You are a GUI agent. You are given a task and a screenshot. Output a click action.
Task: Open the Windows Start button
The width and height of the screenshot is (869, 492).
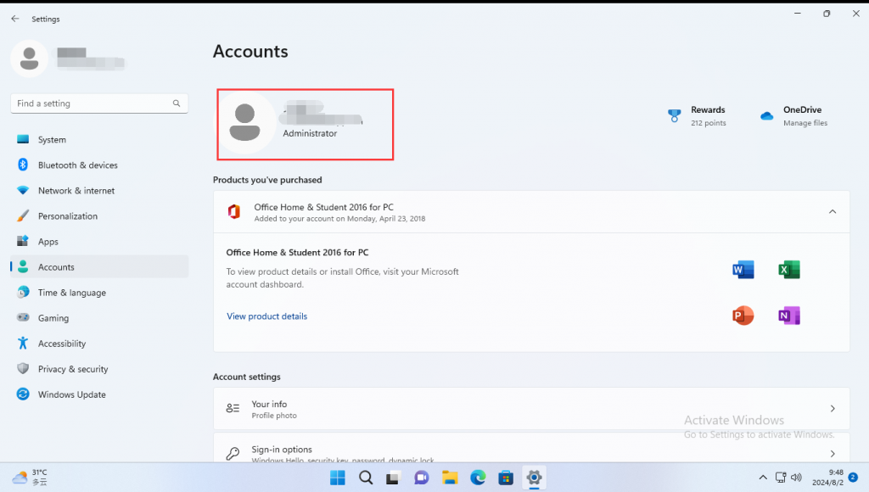[x=338, y=478]
